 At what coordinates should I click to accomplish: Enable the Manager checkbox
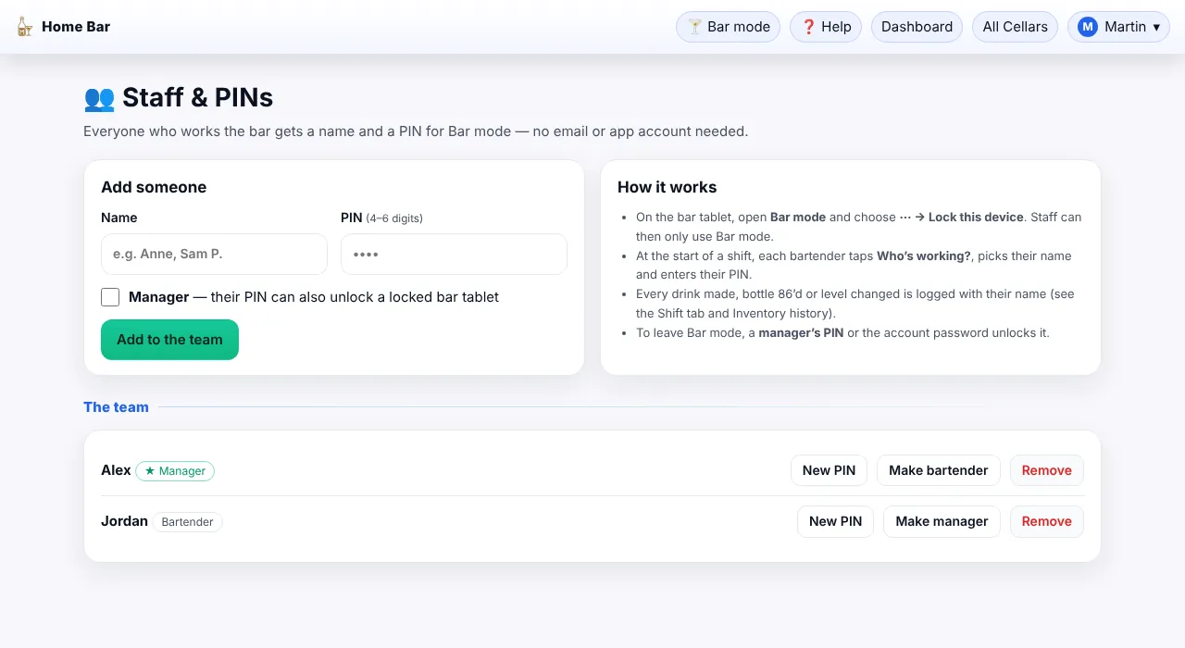coord(110,297)
